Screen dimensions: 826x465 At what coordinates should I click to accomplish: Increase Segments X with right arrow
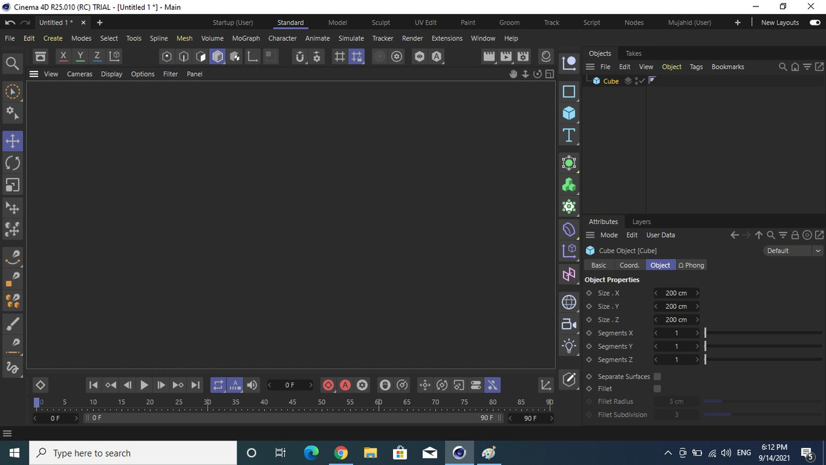tap(697, 333)
